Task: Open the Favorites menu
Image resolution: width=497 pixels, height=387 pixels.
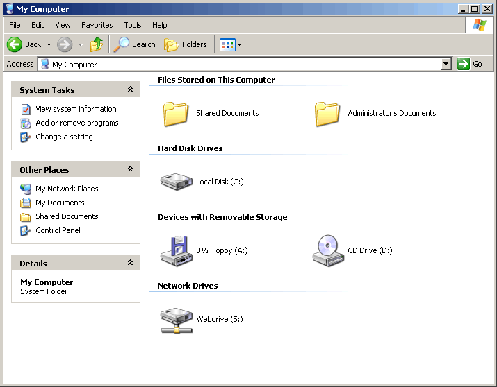Action: click(97, 25)
